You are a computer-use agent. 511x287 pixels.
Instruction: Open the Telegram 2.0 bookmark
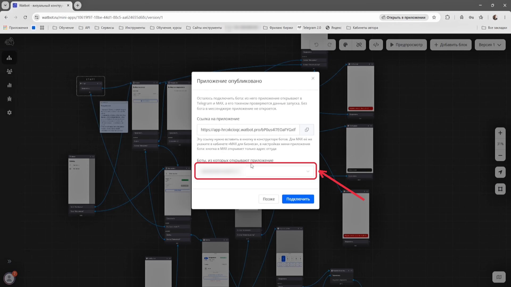309,28
